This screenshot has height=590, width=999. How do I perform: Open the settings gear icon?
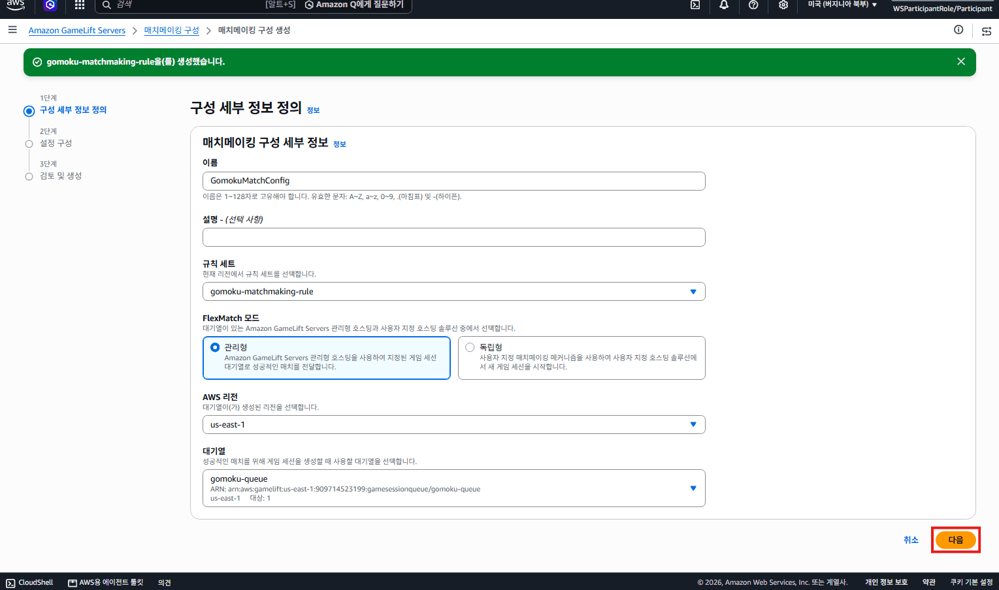(x=783, y=5)
